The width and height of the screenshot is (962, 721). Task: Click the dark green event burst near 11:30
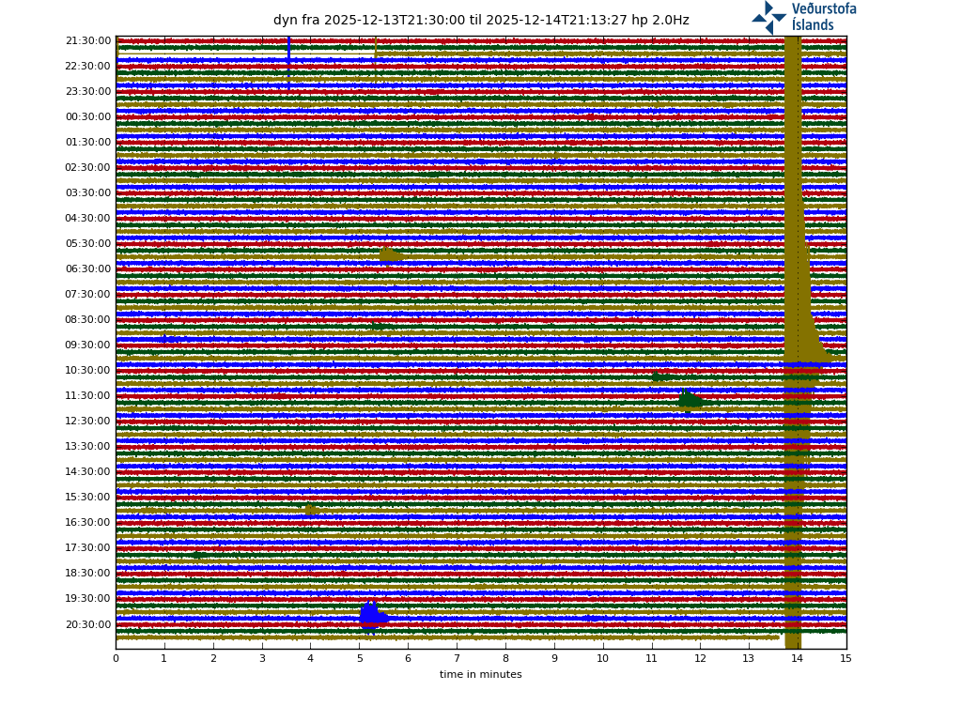[x=690, y=400]
